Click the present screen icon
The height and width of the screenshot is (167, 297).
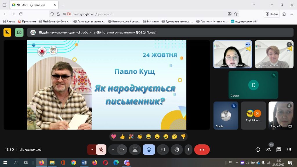coord(135,150)
